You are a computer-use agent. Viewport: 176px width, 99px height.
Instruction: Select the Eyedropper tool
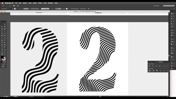coord(2,47)
